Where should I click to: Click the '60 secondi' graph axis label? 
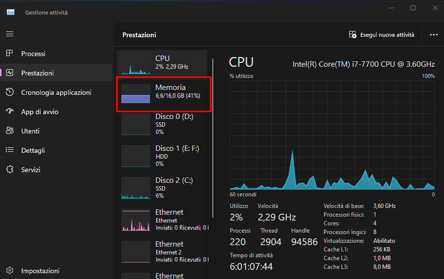[x=243, y=194]
